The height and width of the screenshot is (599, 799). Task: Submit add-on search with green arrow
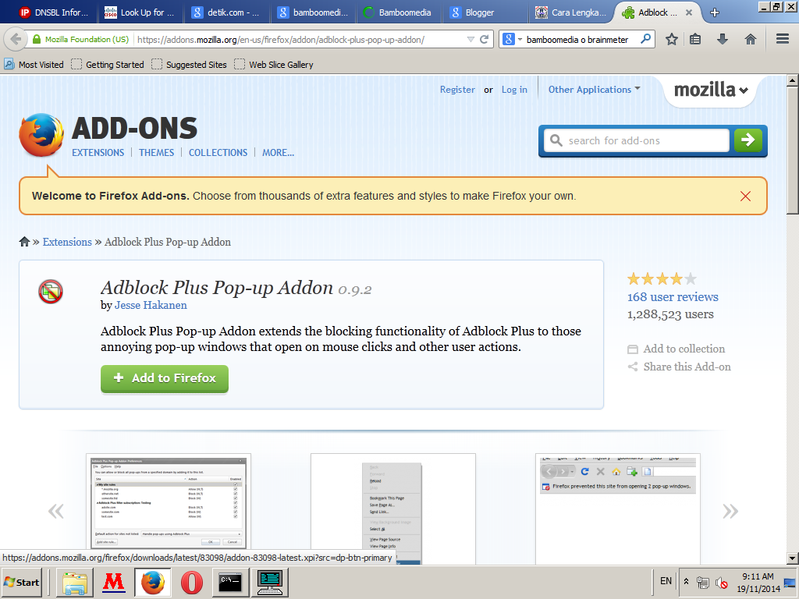[x=748, y=140]
